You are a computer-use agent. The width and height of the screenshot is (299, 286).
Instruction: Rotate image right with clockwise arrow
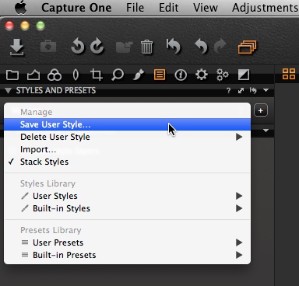(97, 46)
